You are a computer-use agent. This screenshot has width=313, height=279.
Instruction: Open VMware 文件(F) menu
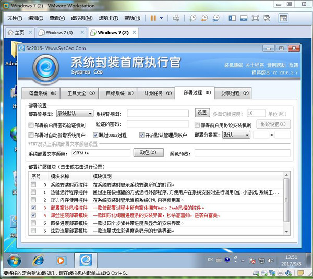[15, 18]
